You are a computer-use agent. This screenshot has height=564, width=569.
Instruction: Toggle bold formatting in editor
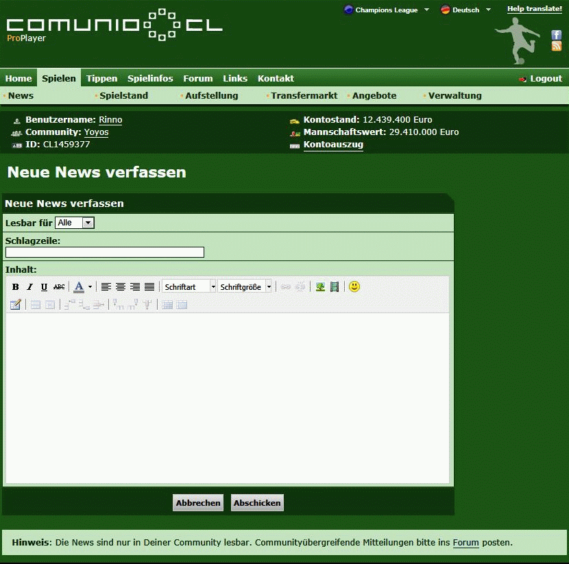16,287
